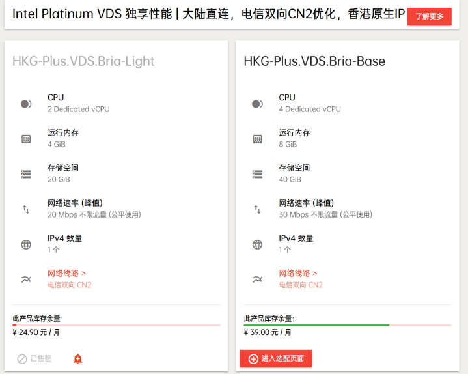
Task: Click the CPU icon on Bria-Light card
Action: [x=26, y=104]
